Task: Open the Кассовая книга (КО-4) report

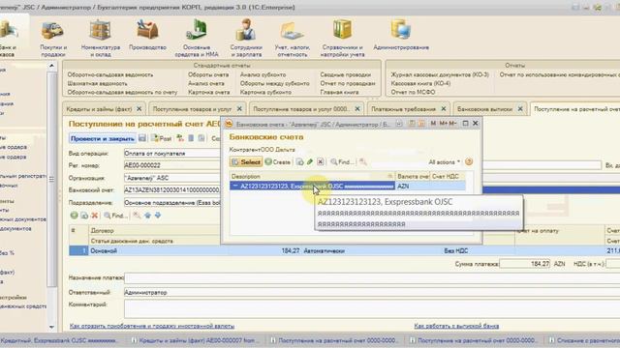Action: coord(420,83)
